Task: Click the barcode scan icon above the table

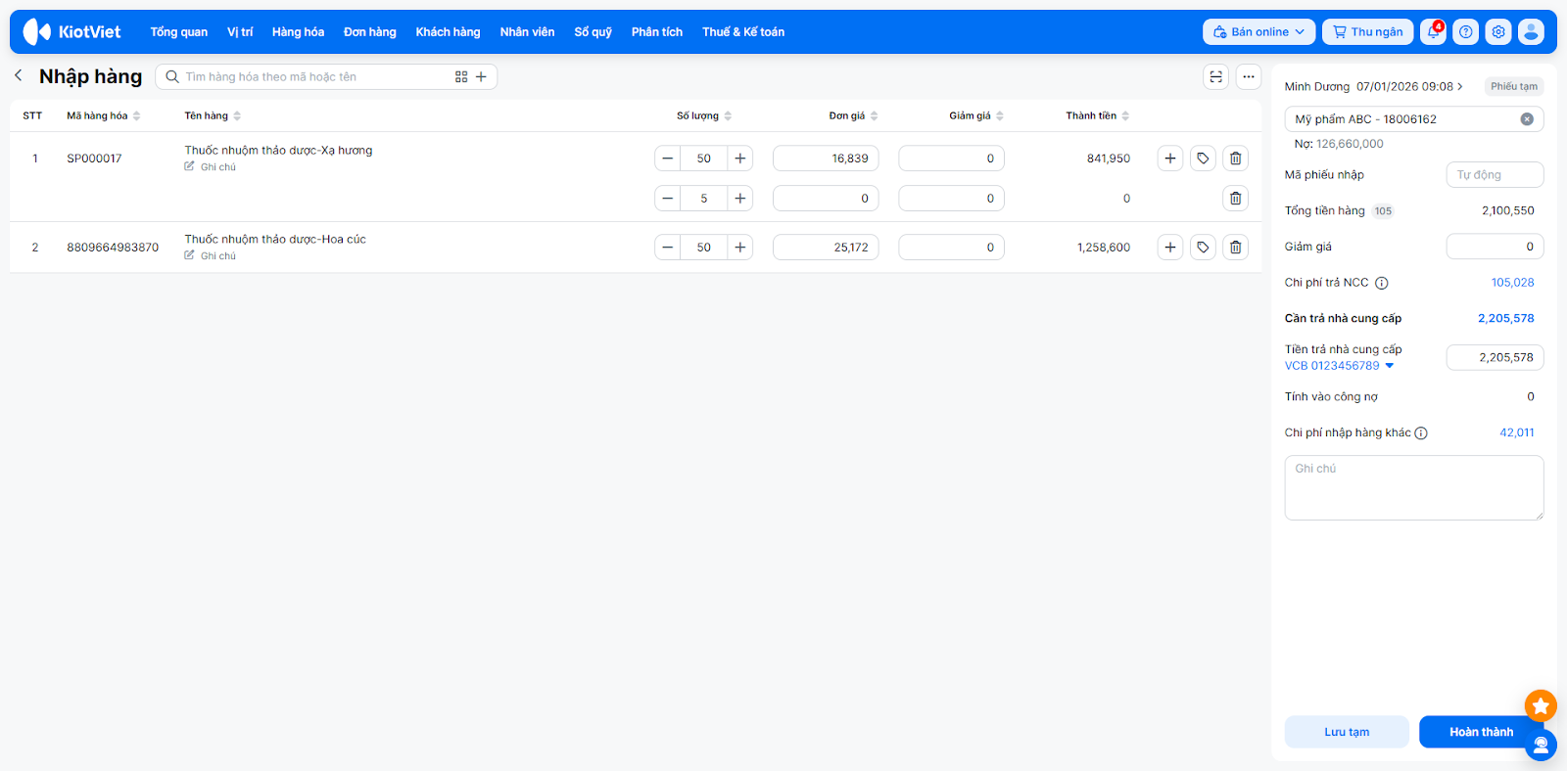Action: (1216, 76)
